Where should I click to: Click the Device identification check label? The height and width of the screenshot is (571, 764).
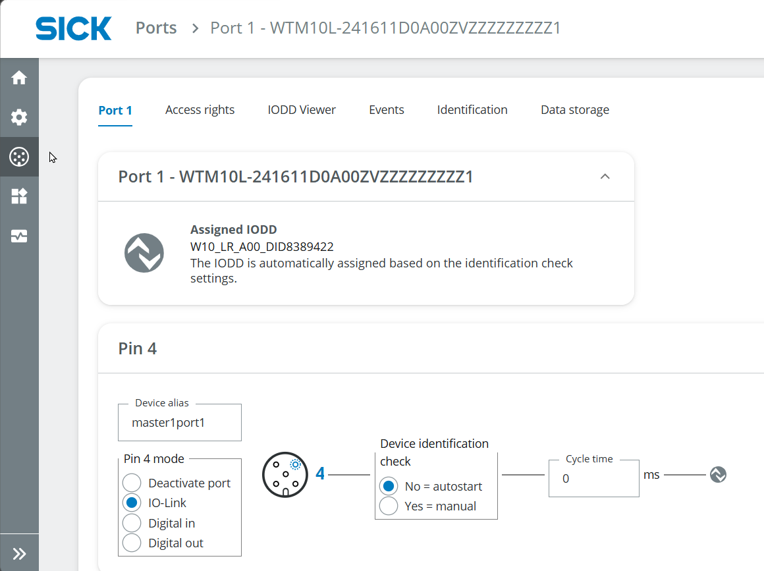(434, 452)
